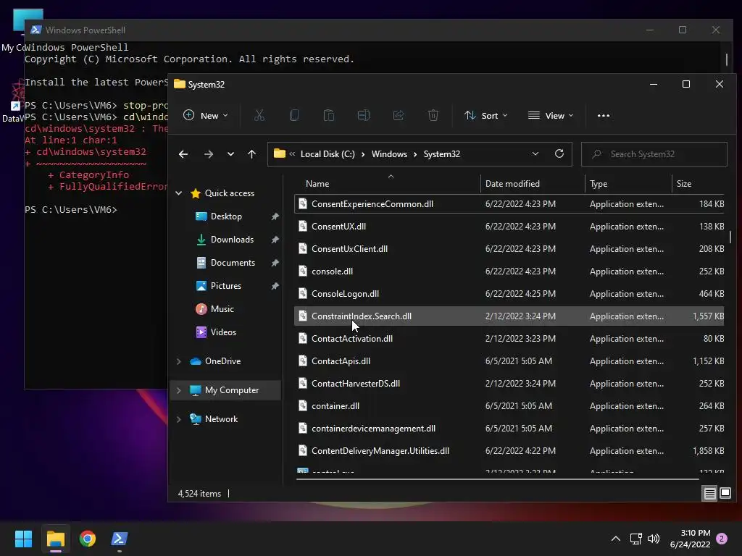Go forward with the right arrow button
This screenshot has width=742, height=556.
(x=208, y=154)
